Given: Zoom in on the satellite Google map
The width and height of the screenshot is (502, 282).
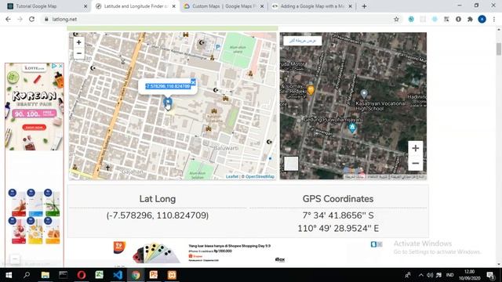Looking at the screenshot, I should point(415,148).
